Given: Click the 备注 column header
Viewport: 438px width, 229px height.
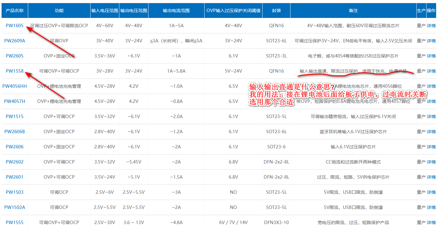Looking at the screenshot, I should pos(353,11).
